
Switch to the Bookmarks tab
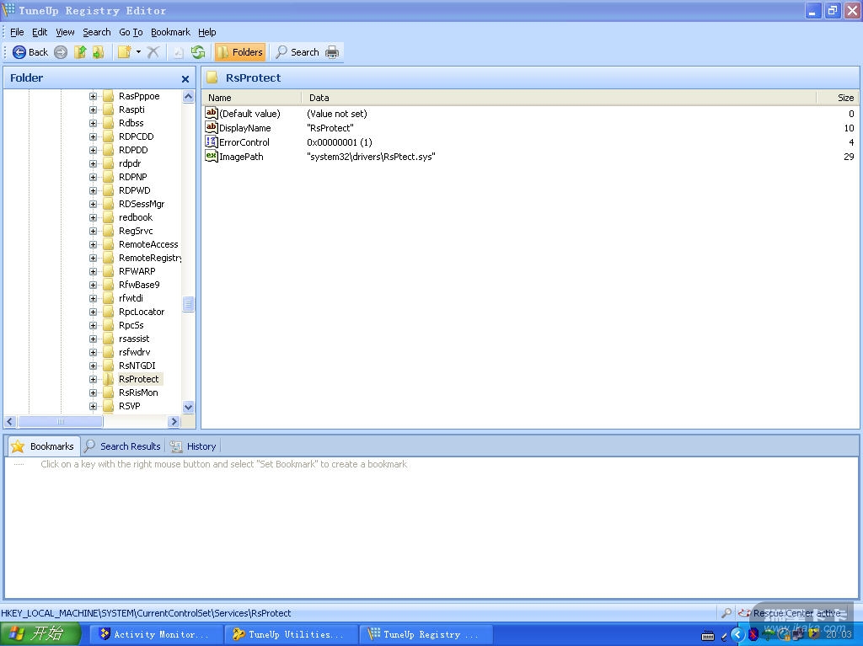pyautogui.click(x=43, y=446)
